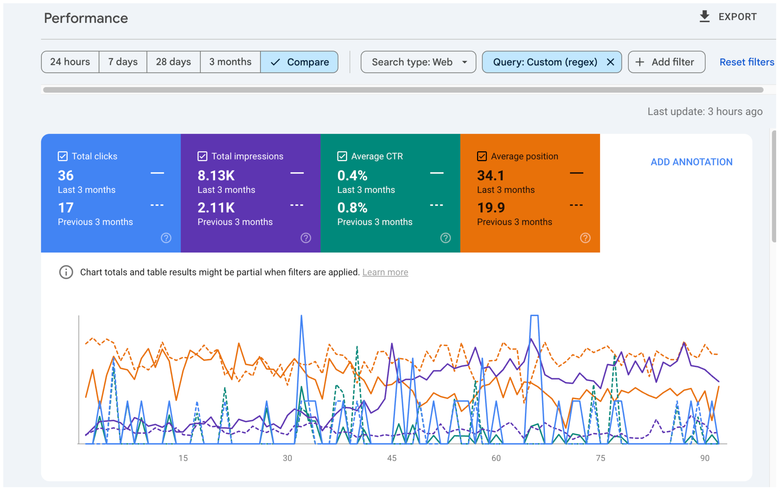Select the 3 months date range
The height and width of the screenshot is (491, 780).
(230, 62)
